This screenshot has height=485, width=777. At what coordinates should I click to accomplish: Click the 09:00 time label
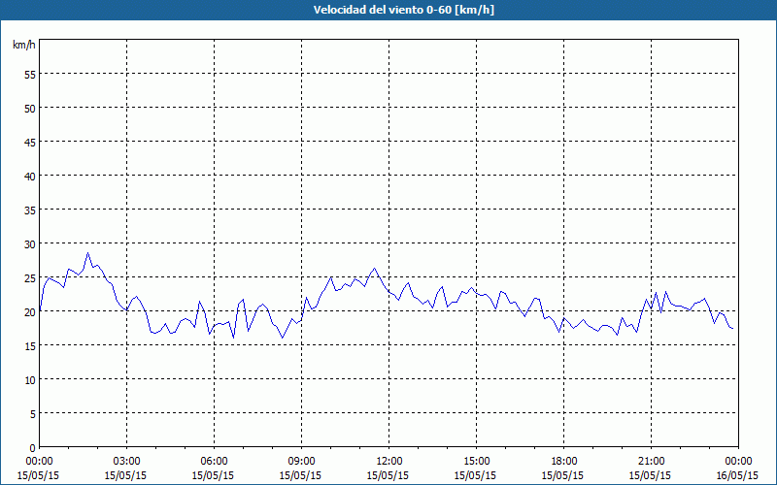point(301,462)
